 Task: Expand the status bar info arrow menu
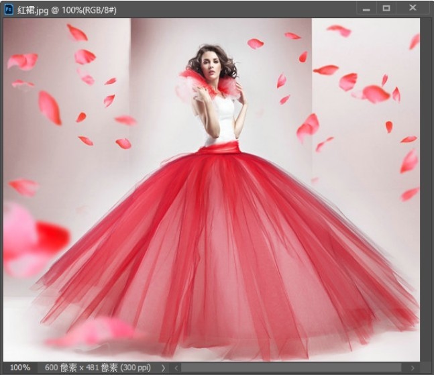(x=163, y=368)
